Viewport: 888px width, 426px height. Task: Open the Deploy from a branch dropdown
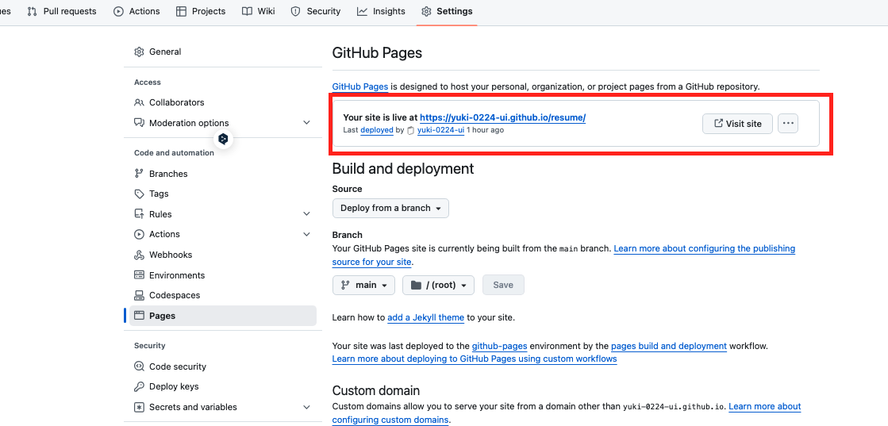pos(390,208)
